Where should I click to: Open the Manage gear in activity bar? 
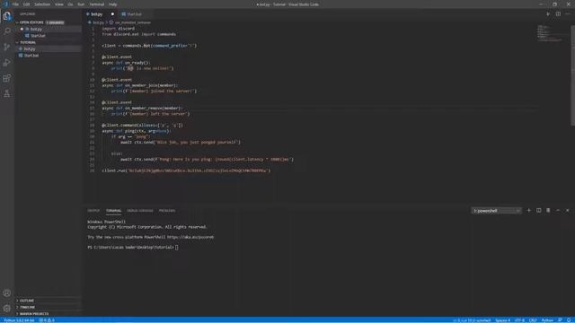[x=7, y=309]
